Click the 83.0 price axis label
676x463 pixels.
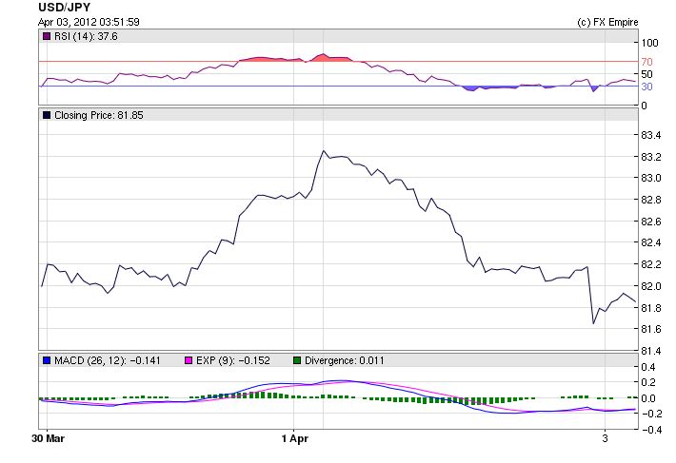(x=651, y=178)
